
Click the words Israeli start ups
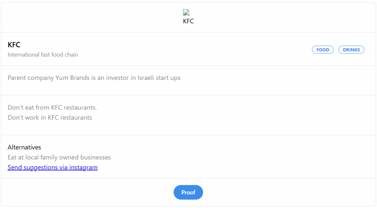point(159,78)
